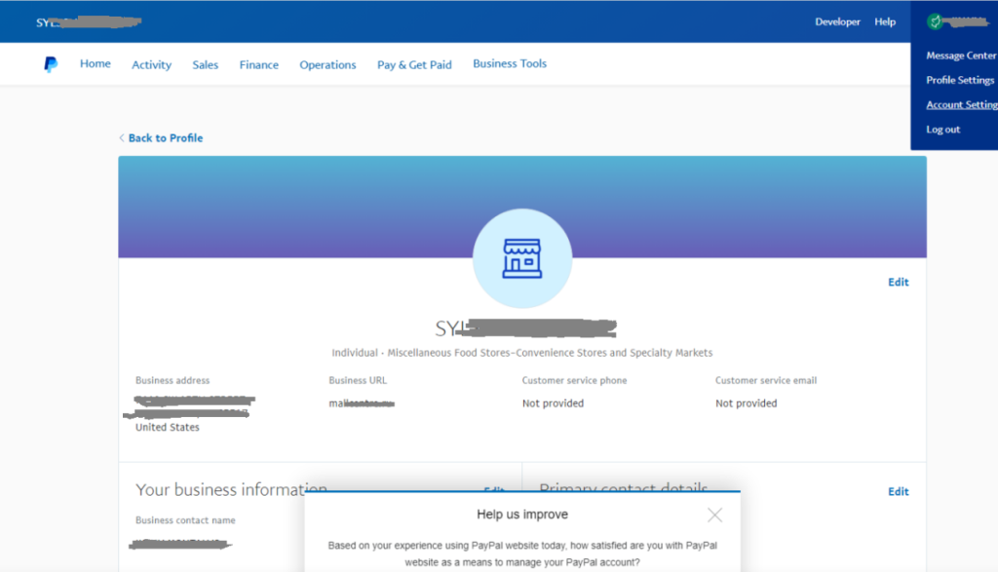Image resolution: width=998 pixels, height=572 pixels.
Task: Edit the business header information
Action: click(898, 282)
